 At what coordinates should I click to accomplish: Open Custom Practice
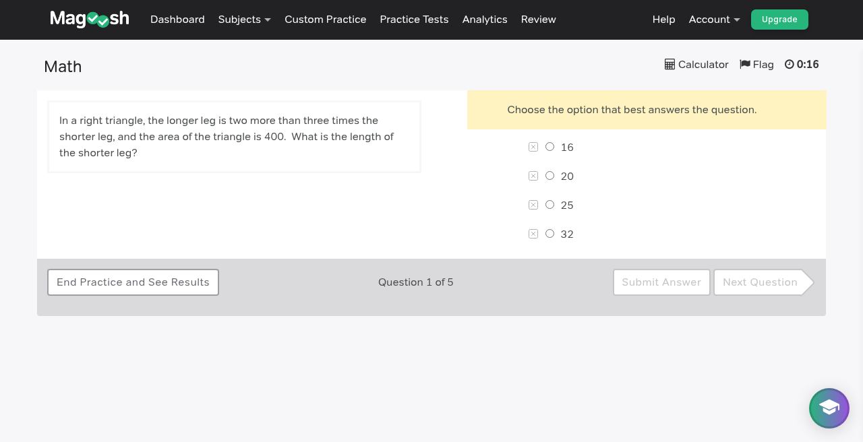click(x=326, y=20)
